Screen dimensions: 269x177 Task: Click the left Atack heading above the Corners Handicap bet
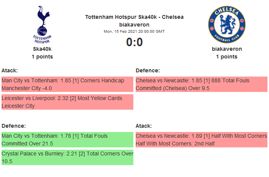point(10,70)
